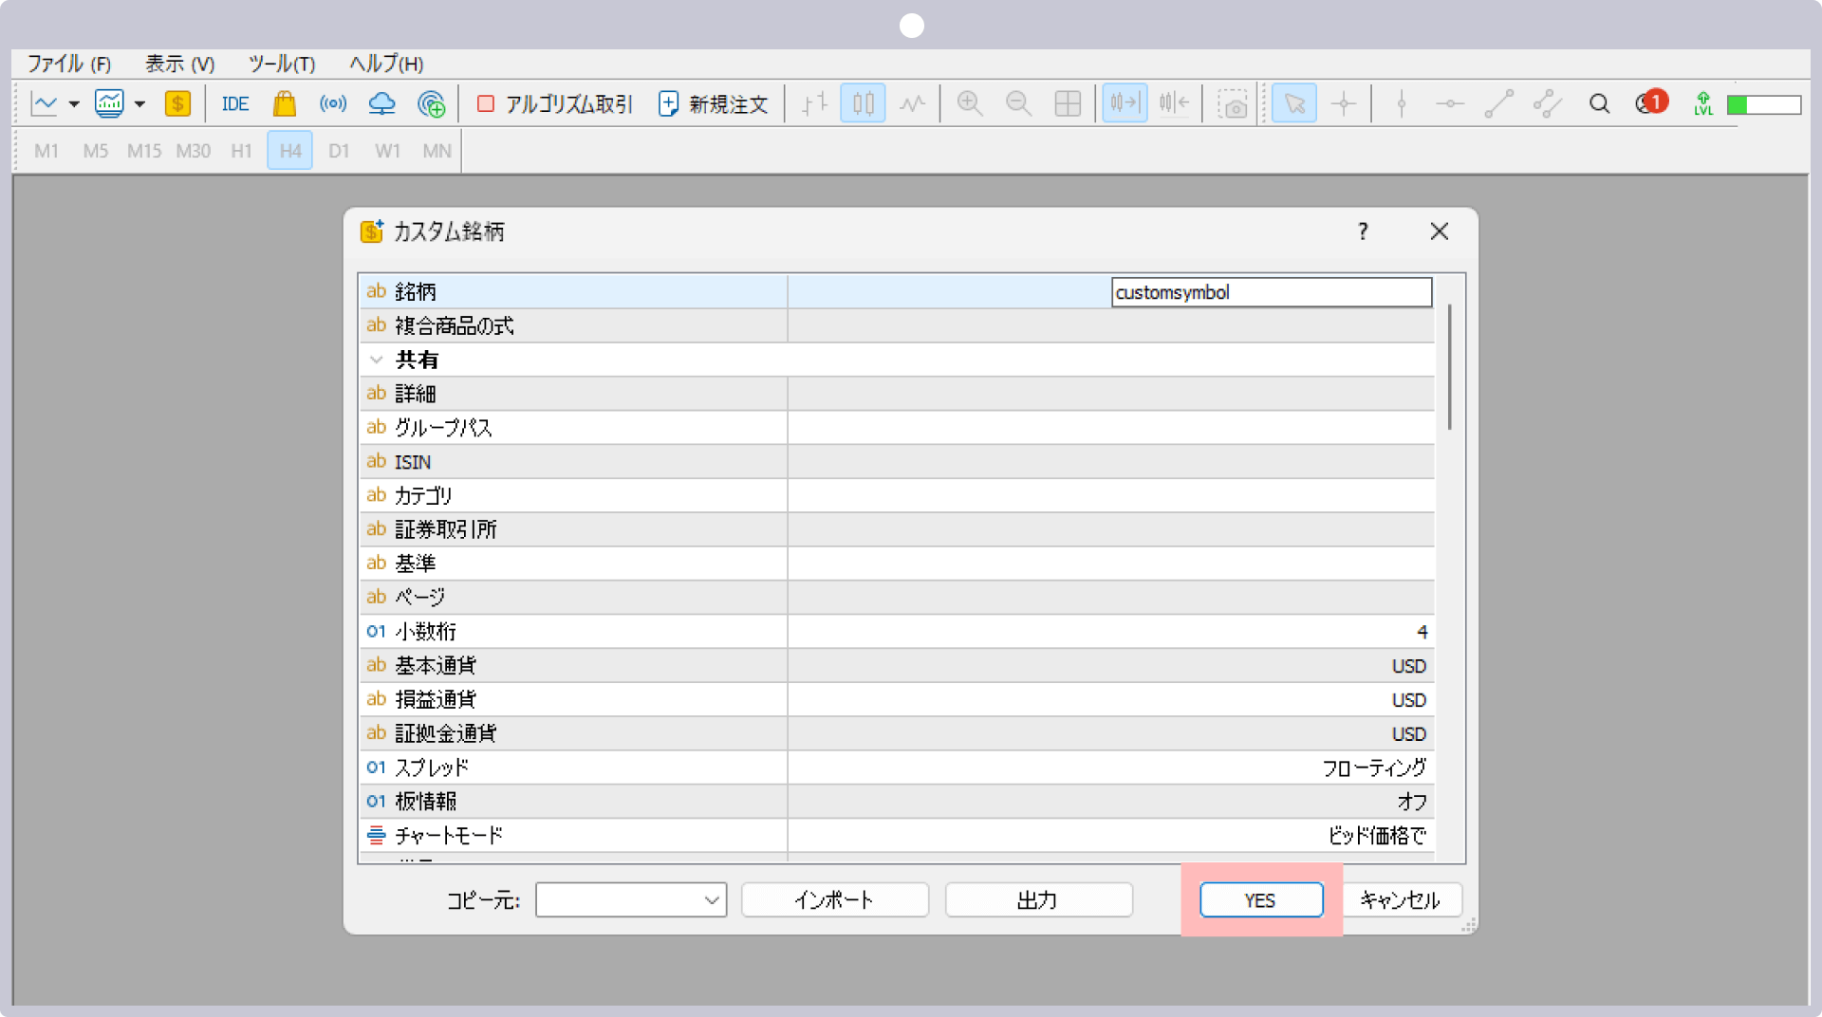The image size is (1822, 1017).
Task: Open the signals broadcast icon
Action: point(333,103)
